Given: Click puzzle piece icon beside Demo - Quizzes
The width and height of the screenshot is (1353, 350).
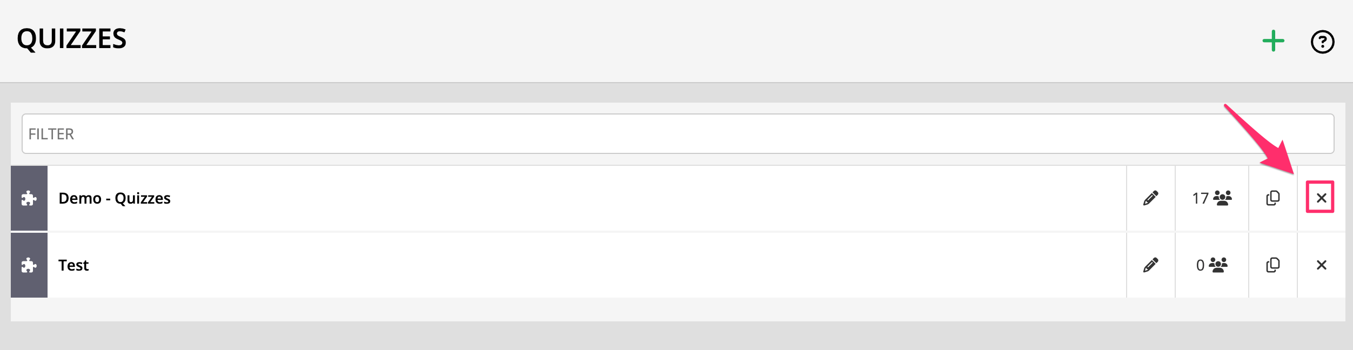Looking at the screenshot, I should (x=29, y=199).
